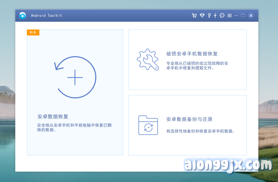Click the gear and wrench repair icon

(x=147, y=59)
